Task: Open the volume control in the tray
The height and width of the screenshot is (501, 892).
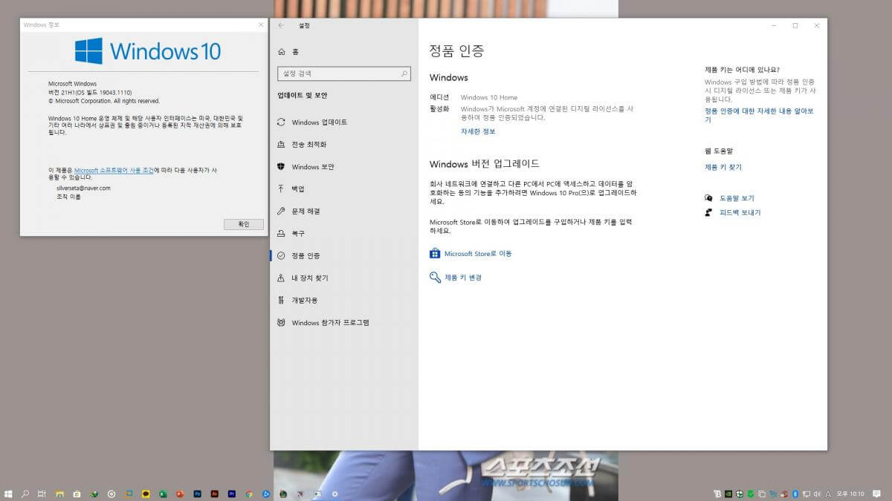Action: (x=818, y=494)
